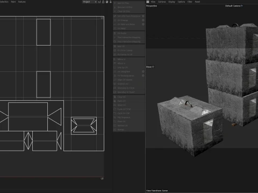The image size is (258, 193).
Task: Open UV Rectangularize options gear
Action: point(143,76)
